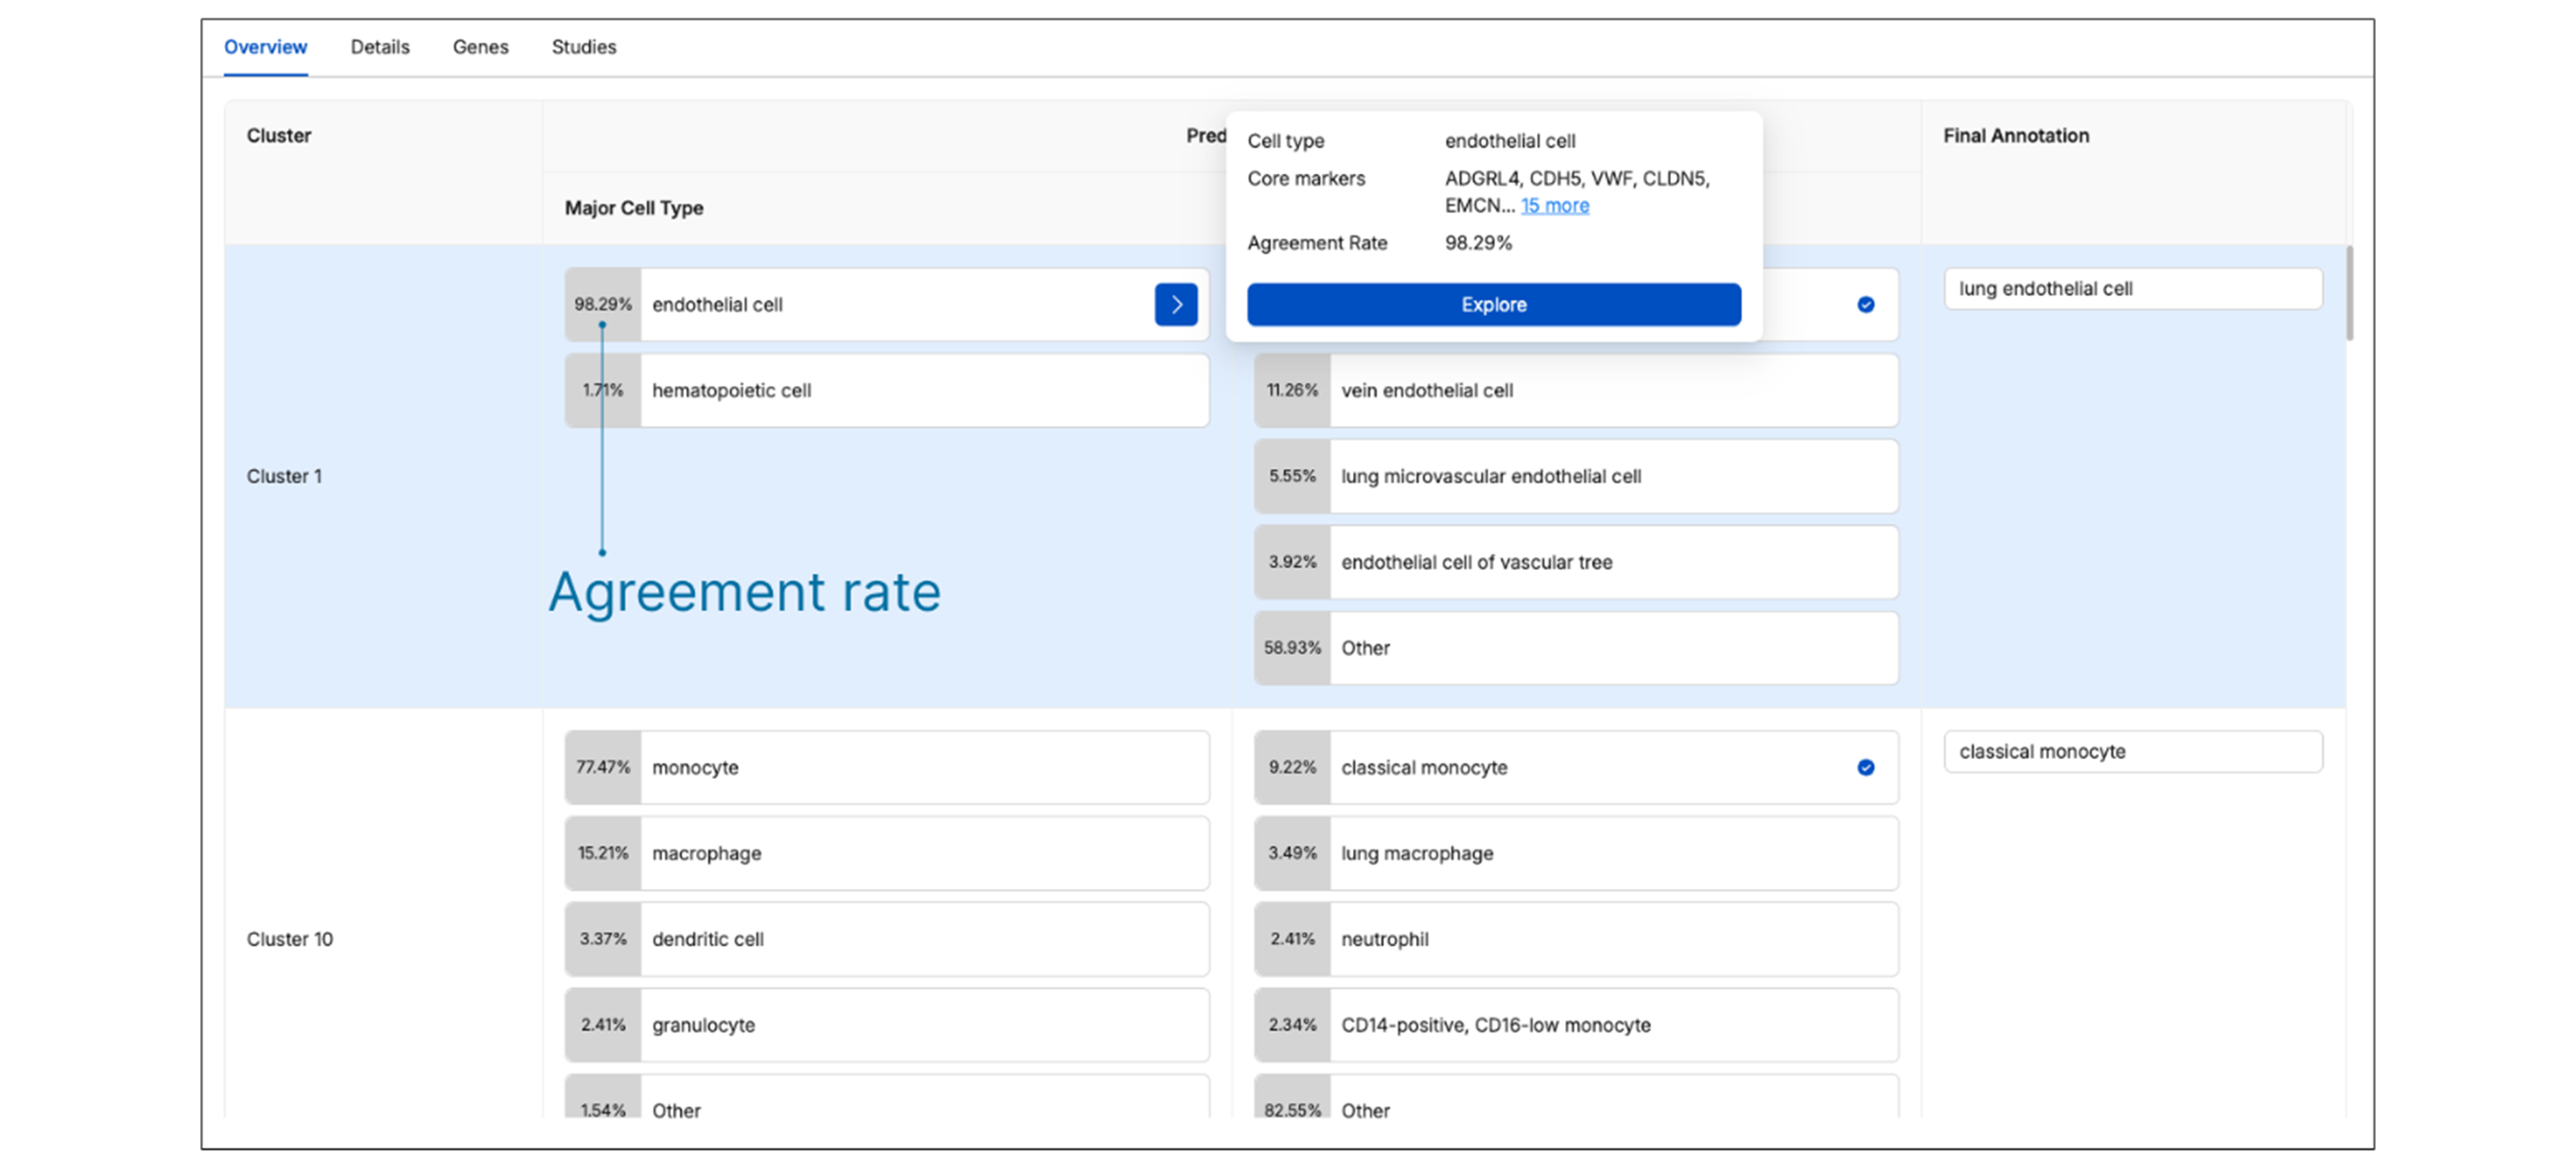Switch to the Overview tab
The height and width of the screenshot is (1170, 2576).
click(265, 47)
